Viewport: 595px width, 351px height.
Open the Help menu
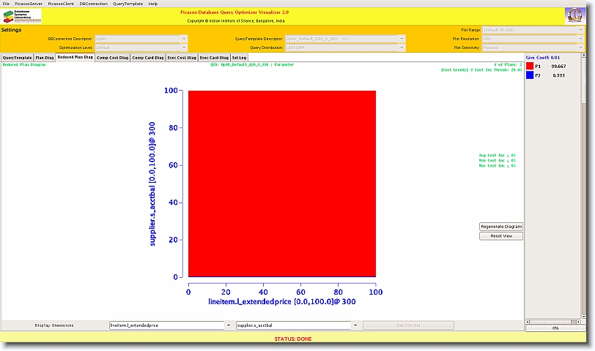152,4
